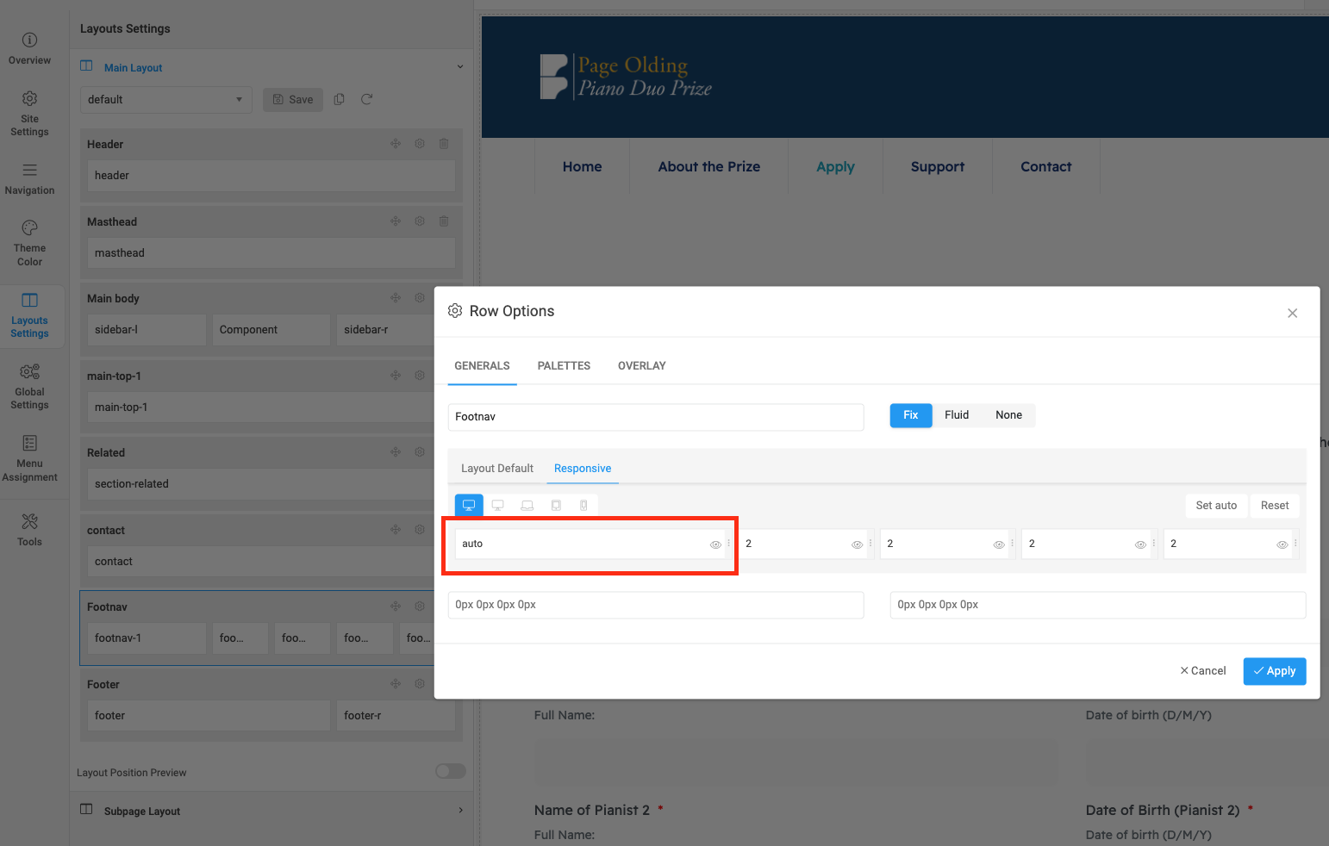Click the move handle on the Related row

pyautogui.click(x=396, y=452)
